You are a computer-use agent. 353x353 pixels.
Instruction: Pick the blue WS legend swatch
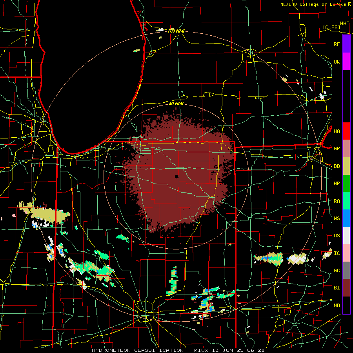[346, 218]
